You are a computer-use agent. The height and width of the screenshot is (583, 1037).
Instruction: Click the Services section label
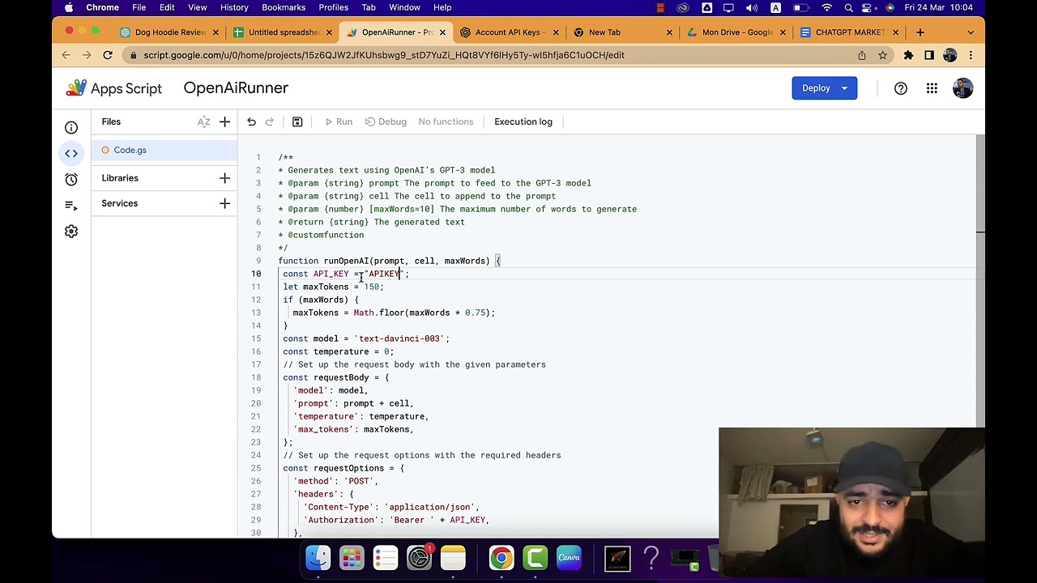point(120,203)
